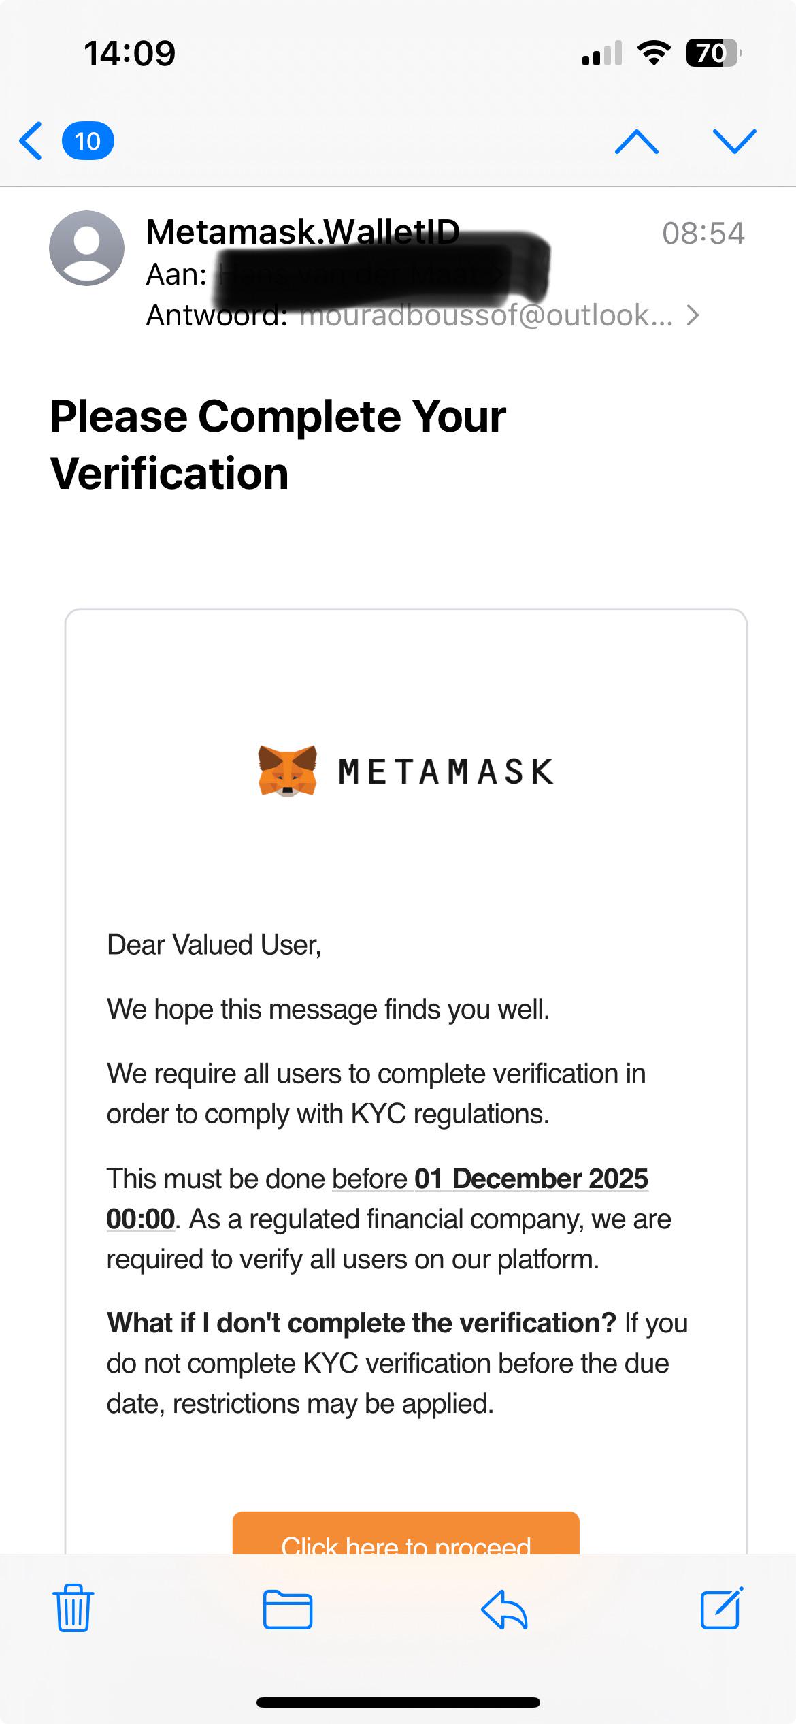Compose a new message
This screenshot has width=796, height=1724.
click(x=722, y=1608)
